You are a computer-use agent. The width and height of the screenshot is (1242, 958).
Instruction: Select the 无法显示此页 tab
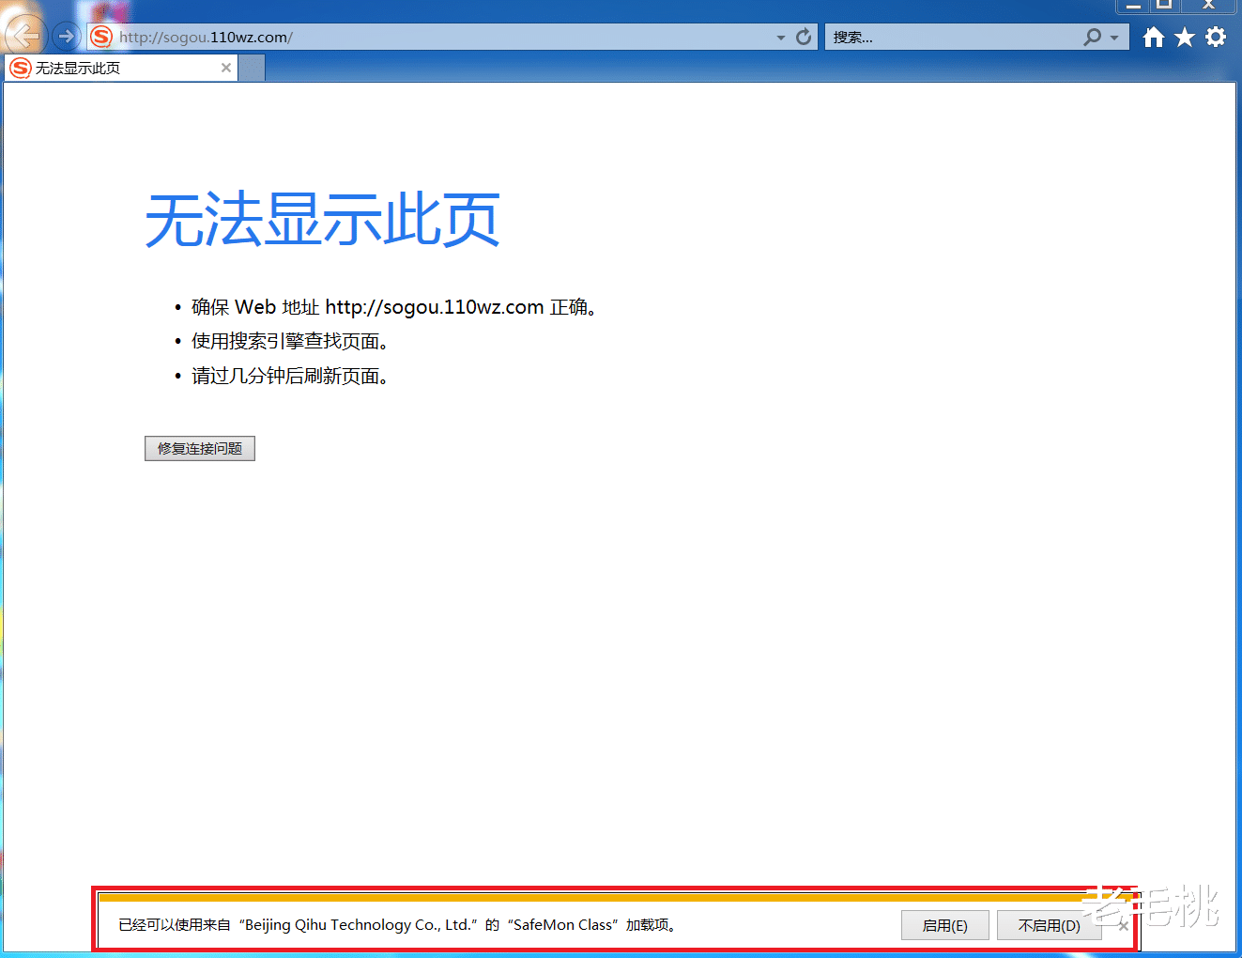(x=120, y=68)
